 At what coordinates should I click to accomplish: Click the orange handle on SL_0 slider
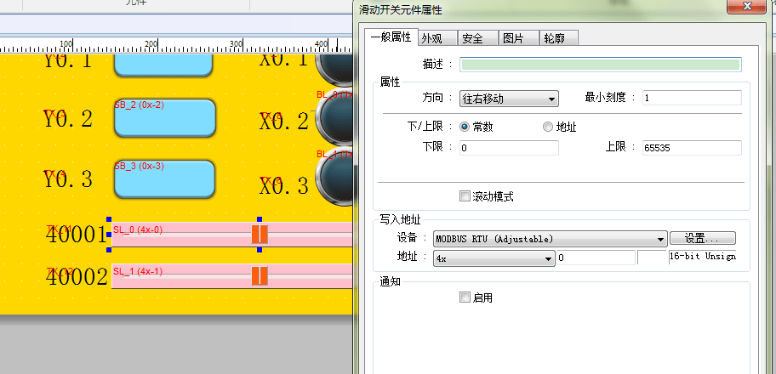[x=260, y=235]
